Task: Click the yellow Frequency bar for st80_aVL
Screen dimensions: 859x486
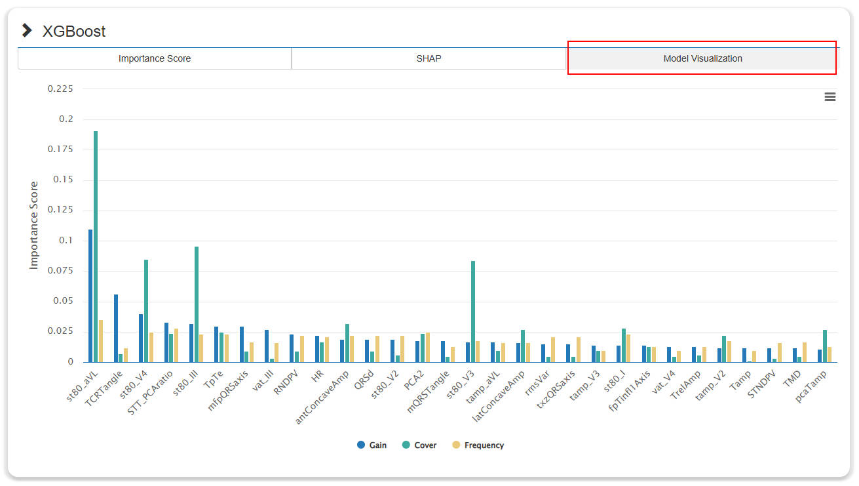Action: click(x=101, y=341)
